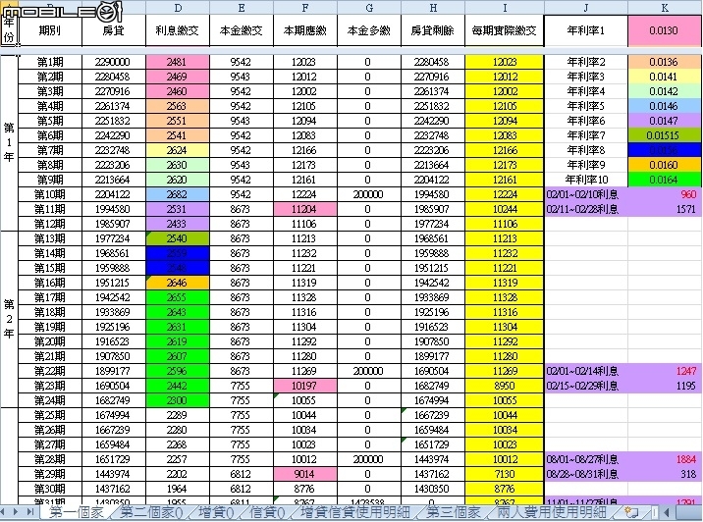
Task: Open the 信貸() sheet tab
Action: click(266, 511)
